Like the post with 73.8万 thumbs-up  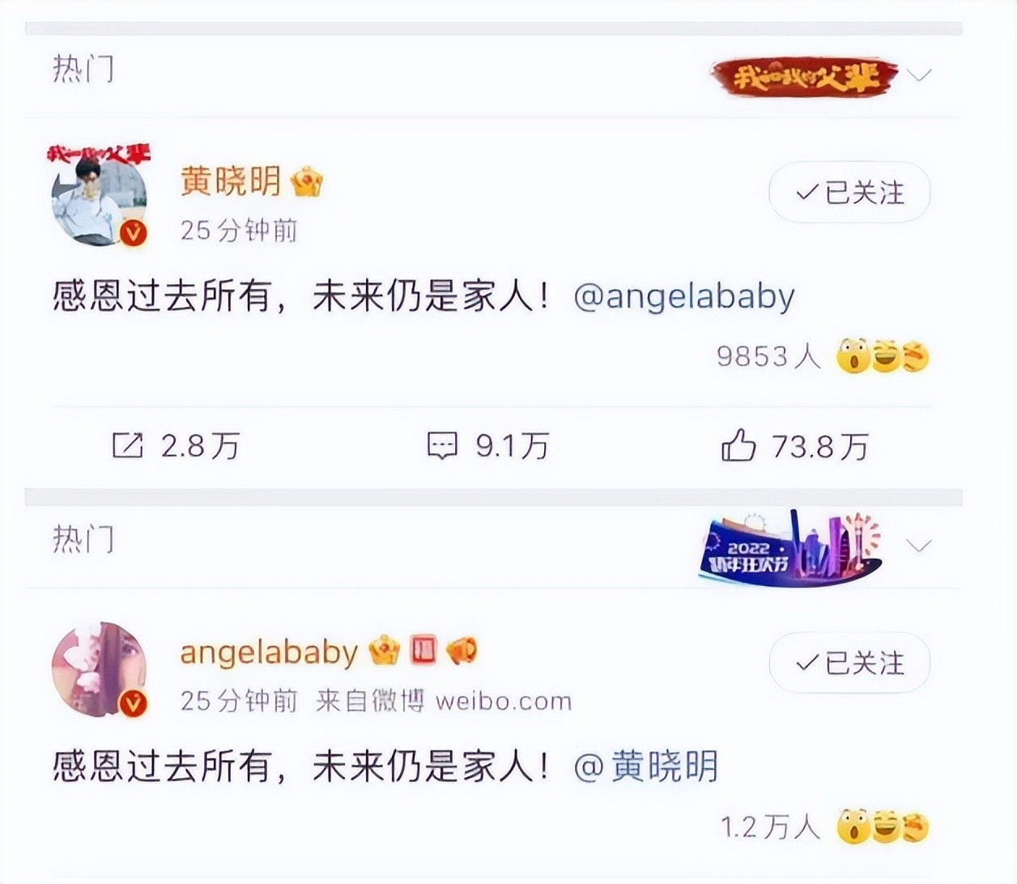(738, 445)
